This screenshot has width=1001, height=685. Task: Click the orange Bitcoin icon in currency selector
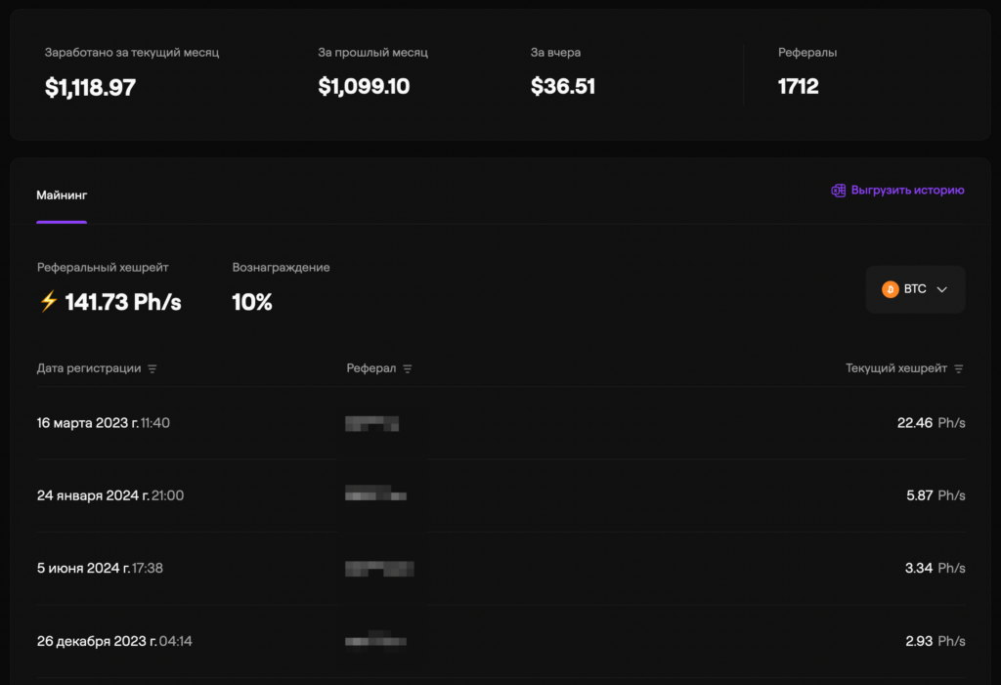coord(890,289)
